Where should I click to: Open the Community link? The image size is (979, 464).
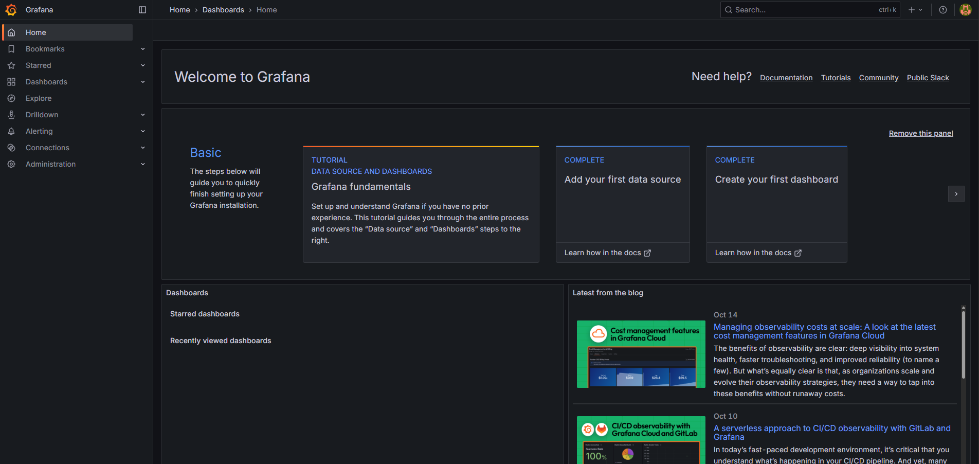pos(879,78)
